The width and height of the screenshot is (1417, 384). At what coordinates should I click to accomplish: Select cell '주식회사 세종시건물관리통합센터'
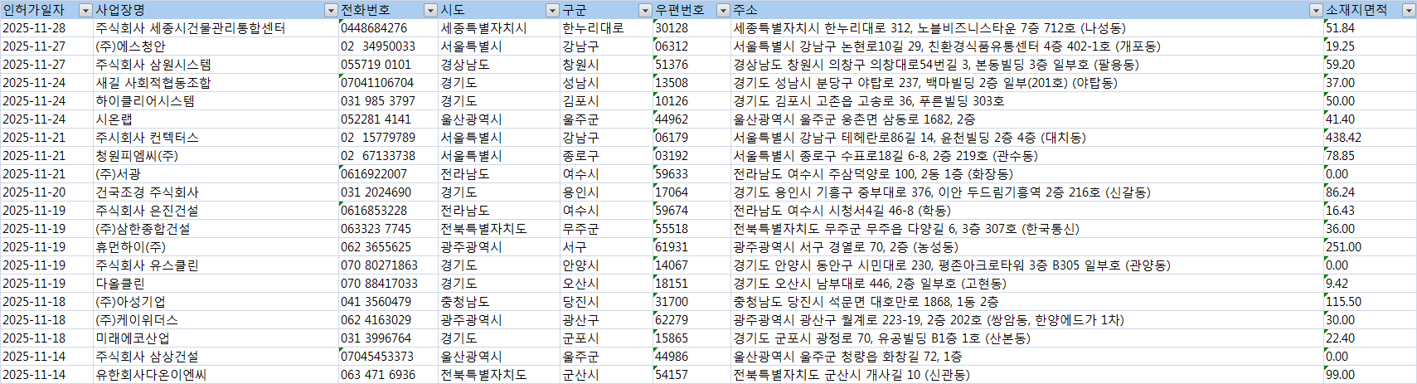pyautogui.click(x=216, y=28)
